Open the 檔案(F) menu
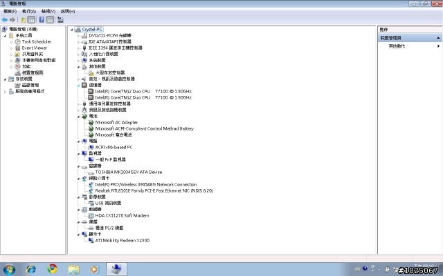The height and width of the screenshot is (276, 443). [10, 11]
